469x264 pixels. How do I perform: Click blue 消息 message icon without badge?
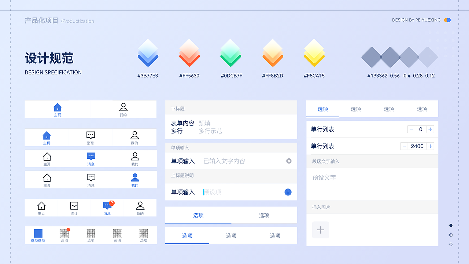click(x=91, y=157)
